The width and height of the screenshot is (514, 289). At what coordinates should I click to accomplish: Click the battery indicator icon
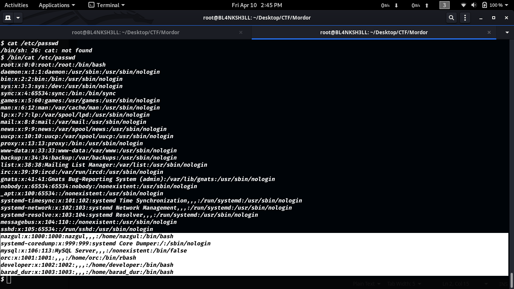(x=485, y=5)
